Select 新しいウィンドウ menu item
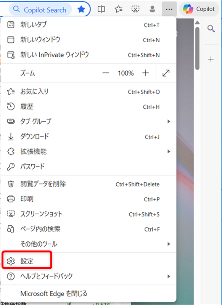222x305 pixels. click(x=88, y=40)
